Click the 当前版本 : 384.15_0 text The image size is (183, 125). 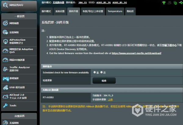[103, 96]
